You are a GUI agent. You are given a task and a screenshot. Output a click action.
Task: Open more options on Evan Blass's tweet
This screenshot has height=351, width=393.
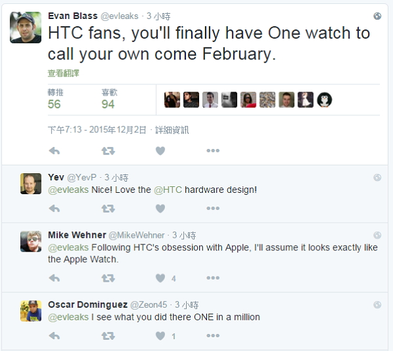click(x=213, y=151)
